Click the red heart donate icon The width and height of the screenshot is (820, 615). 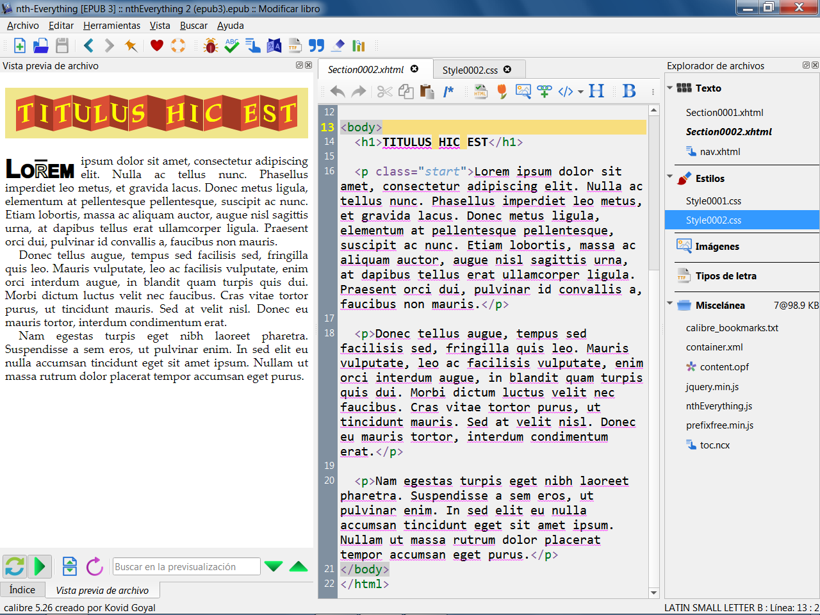157,45
